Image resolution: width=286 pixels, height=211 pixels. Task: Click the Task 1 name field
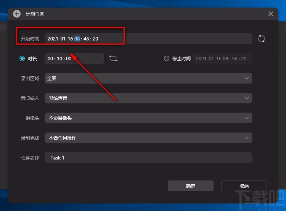click(x=148, y=158)
